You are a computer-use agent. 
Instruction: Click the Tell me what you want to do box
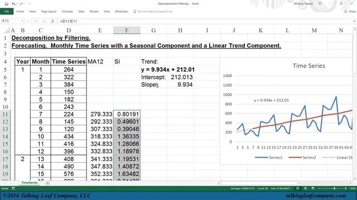point(153,11)
